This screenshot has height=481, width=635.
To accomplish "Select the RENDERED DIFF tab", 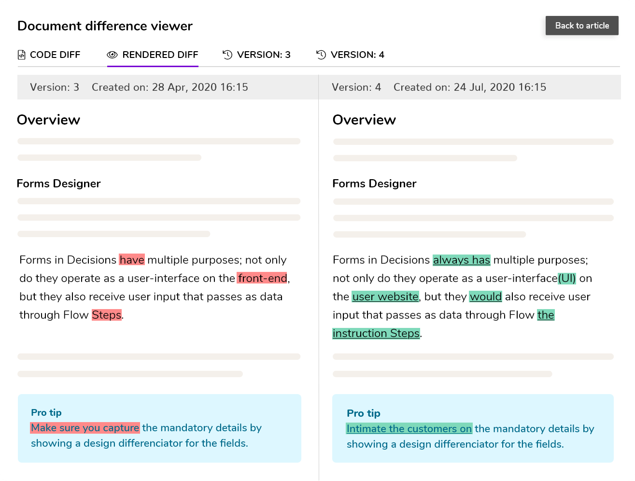I will pyautogui.click(x=160, y=55).
